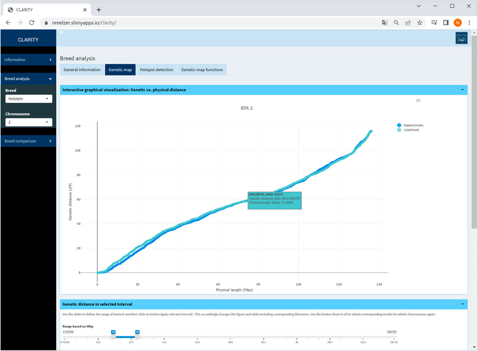Open Genetic-map functions tab

[202, 70]
